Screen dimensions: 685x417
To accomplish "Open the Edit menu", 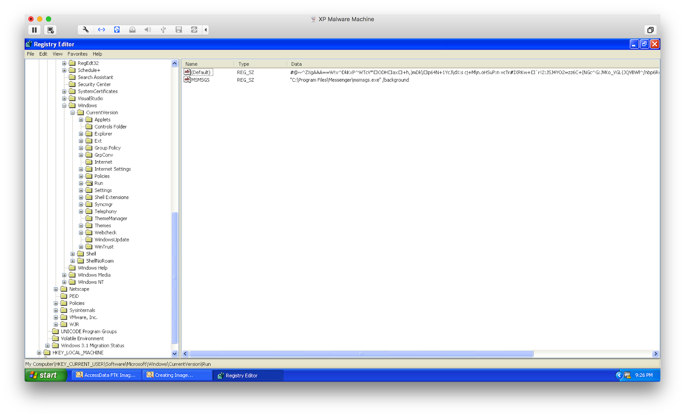I will tap(43, 54).
